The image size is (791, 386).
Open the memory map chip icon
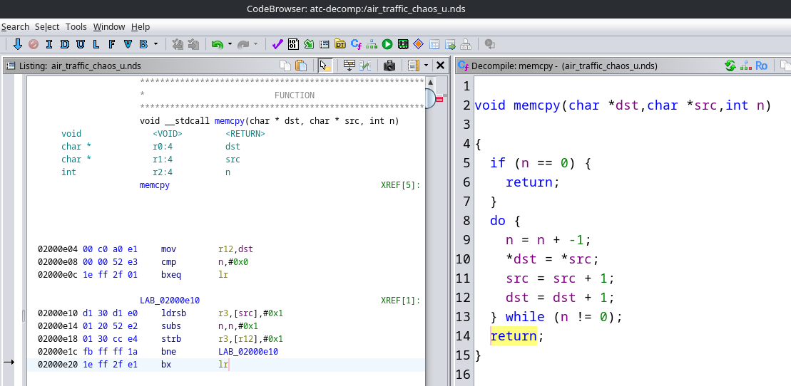click(402, 44)
